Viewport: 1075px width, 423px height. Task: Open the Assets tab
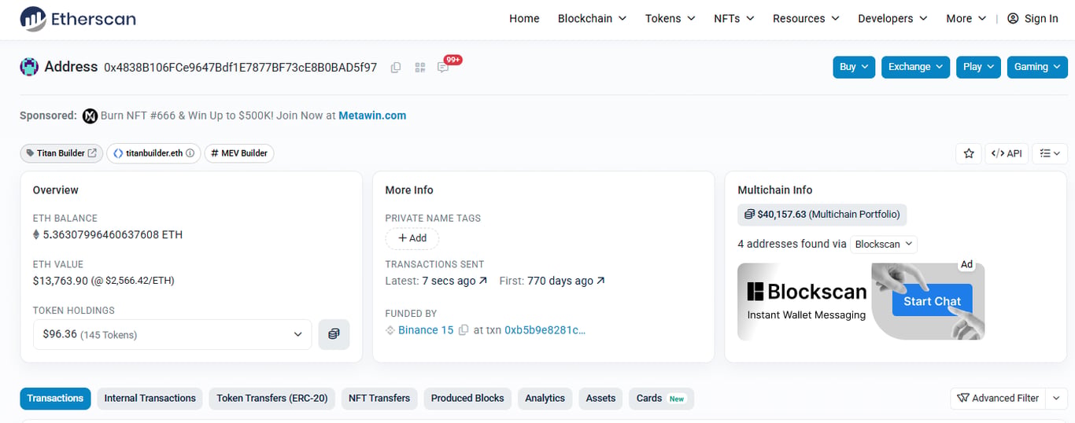pos(600,398)
